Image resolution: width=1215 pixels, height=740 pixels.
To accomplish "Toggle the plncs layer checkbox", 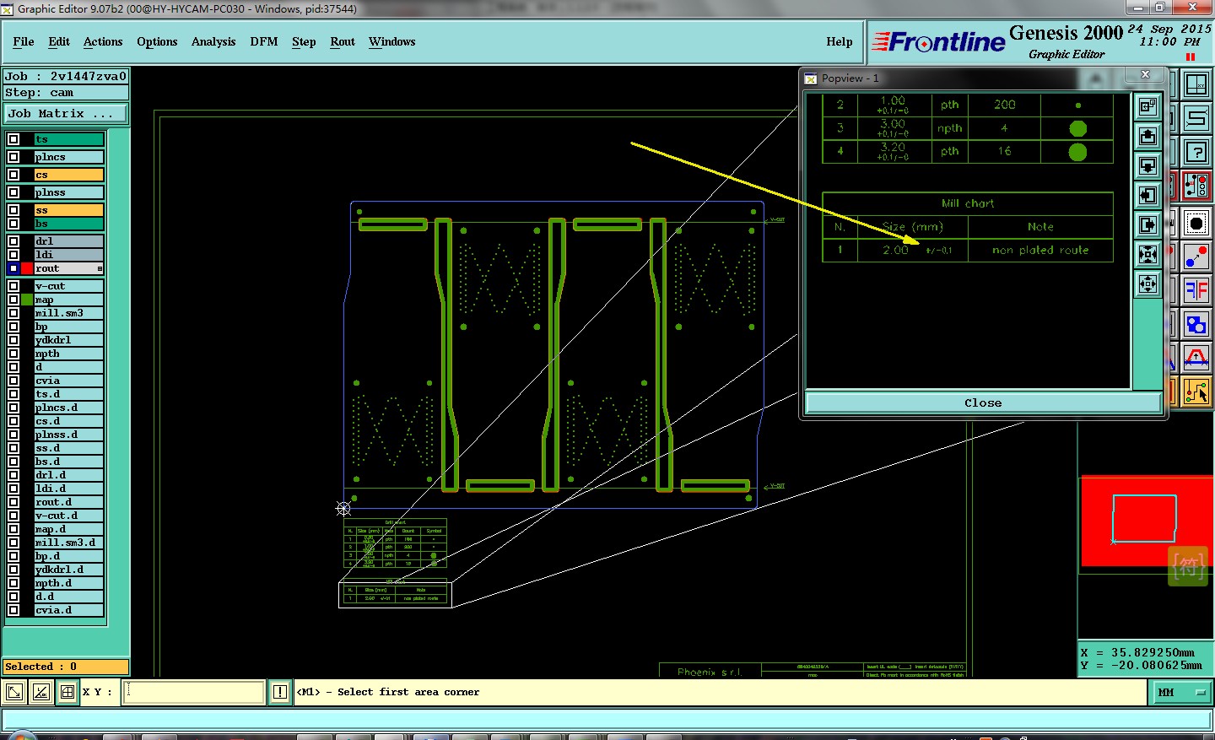I will [x=13, y=157].
